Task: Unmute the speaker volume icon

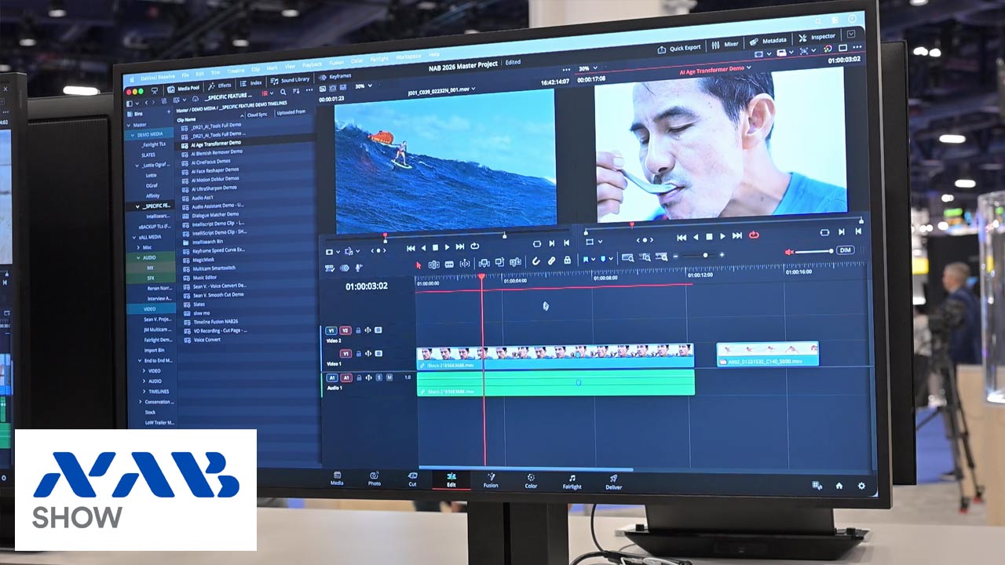Action: point(790,251)
